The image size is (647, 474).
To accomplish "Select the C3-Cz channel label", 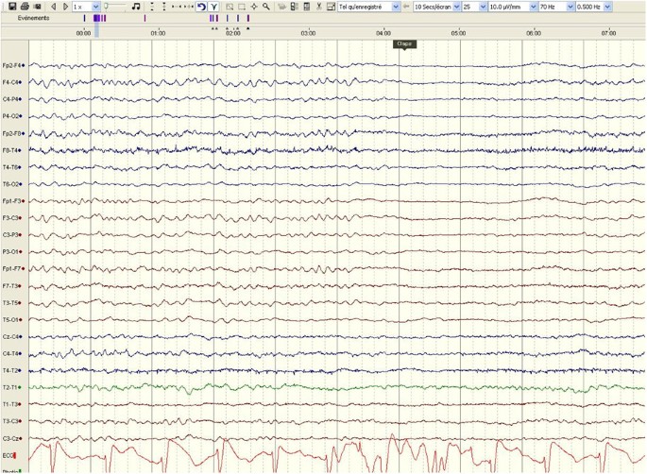I will pyautogui.click(x=12, y=438).
